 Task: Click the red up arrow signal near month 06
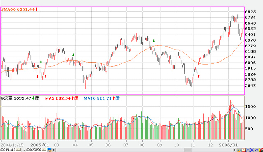106,72
